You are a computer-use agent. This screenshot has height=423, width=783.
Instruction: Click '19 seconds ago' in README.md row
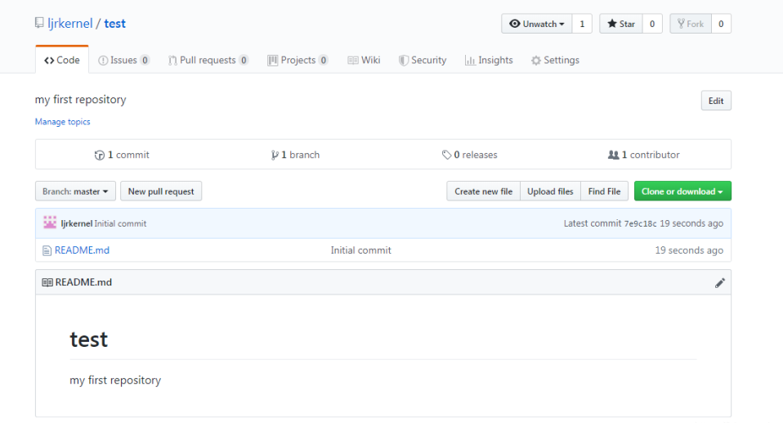coord(689,250)
